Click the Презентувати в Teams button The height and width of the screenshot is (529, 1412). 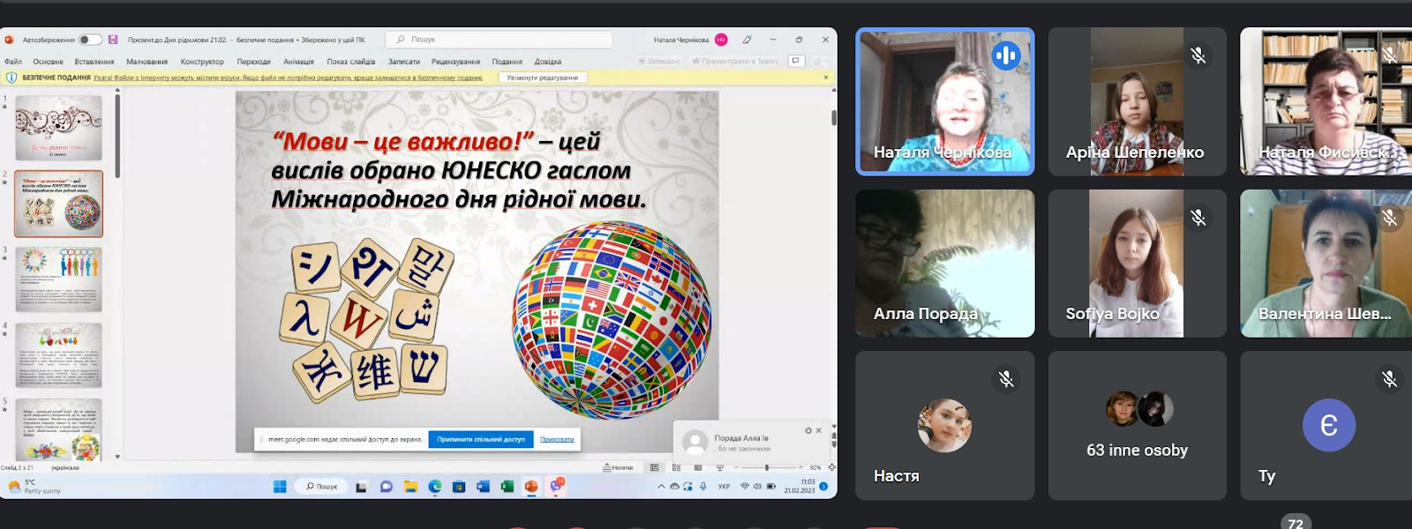pyautogui.click(x=736, y=62)
